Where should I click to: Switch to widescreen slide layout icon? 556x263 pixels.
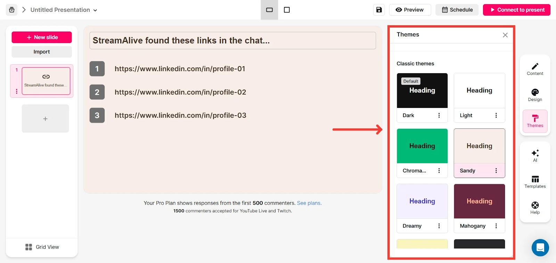pos(269,10)
